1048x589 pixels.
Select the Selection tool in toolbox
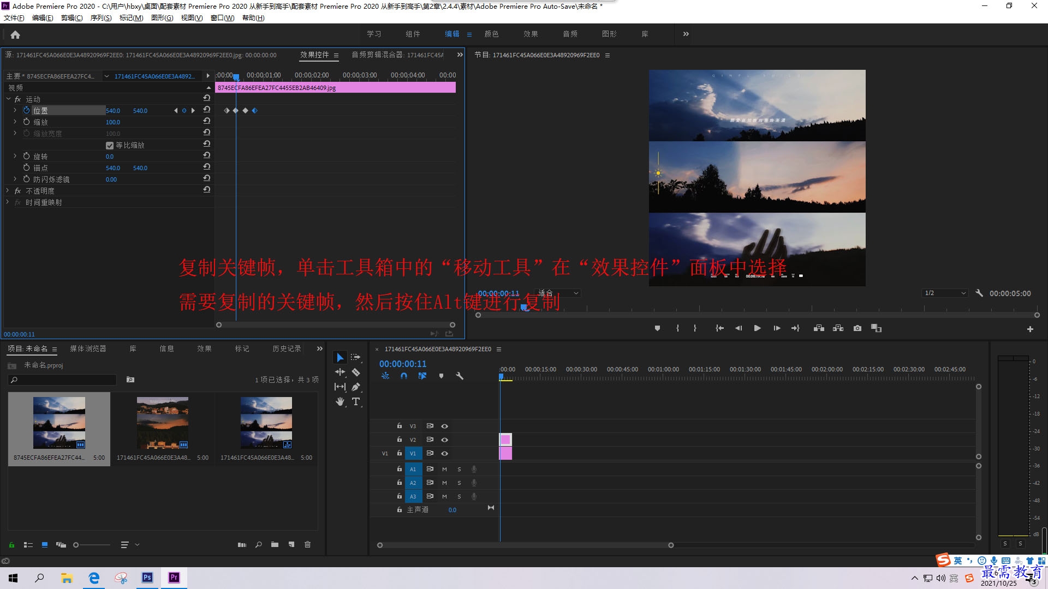(340, 358)
